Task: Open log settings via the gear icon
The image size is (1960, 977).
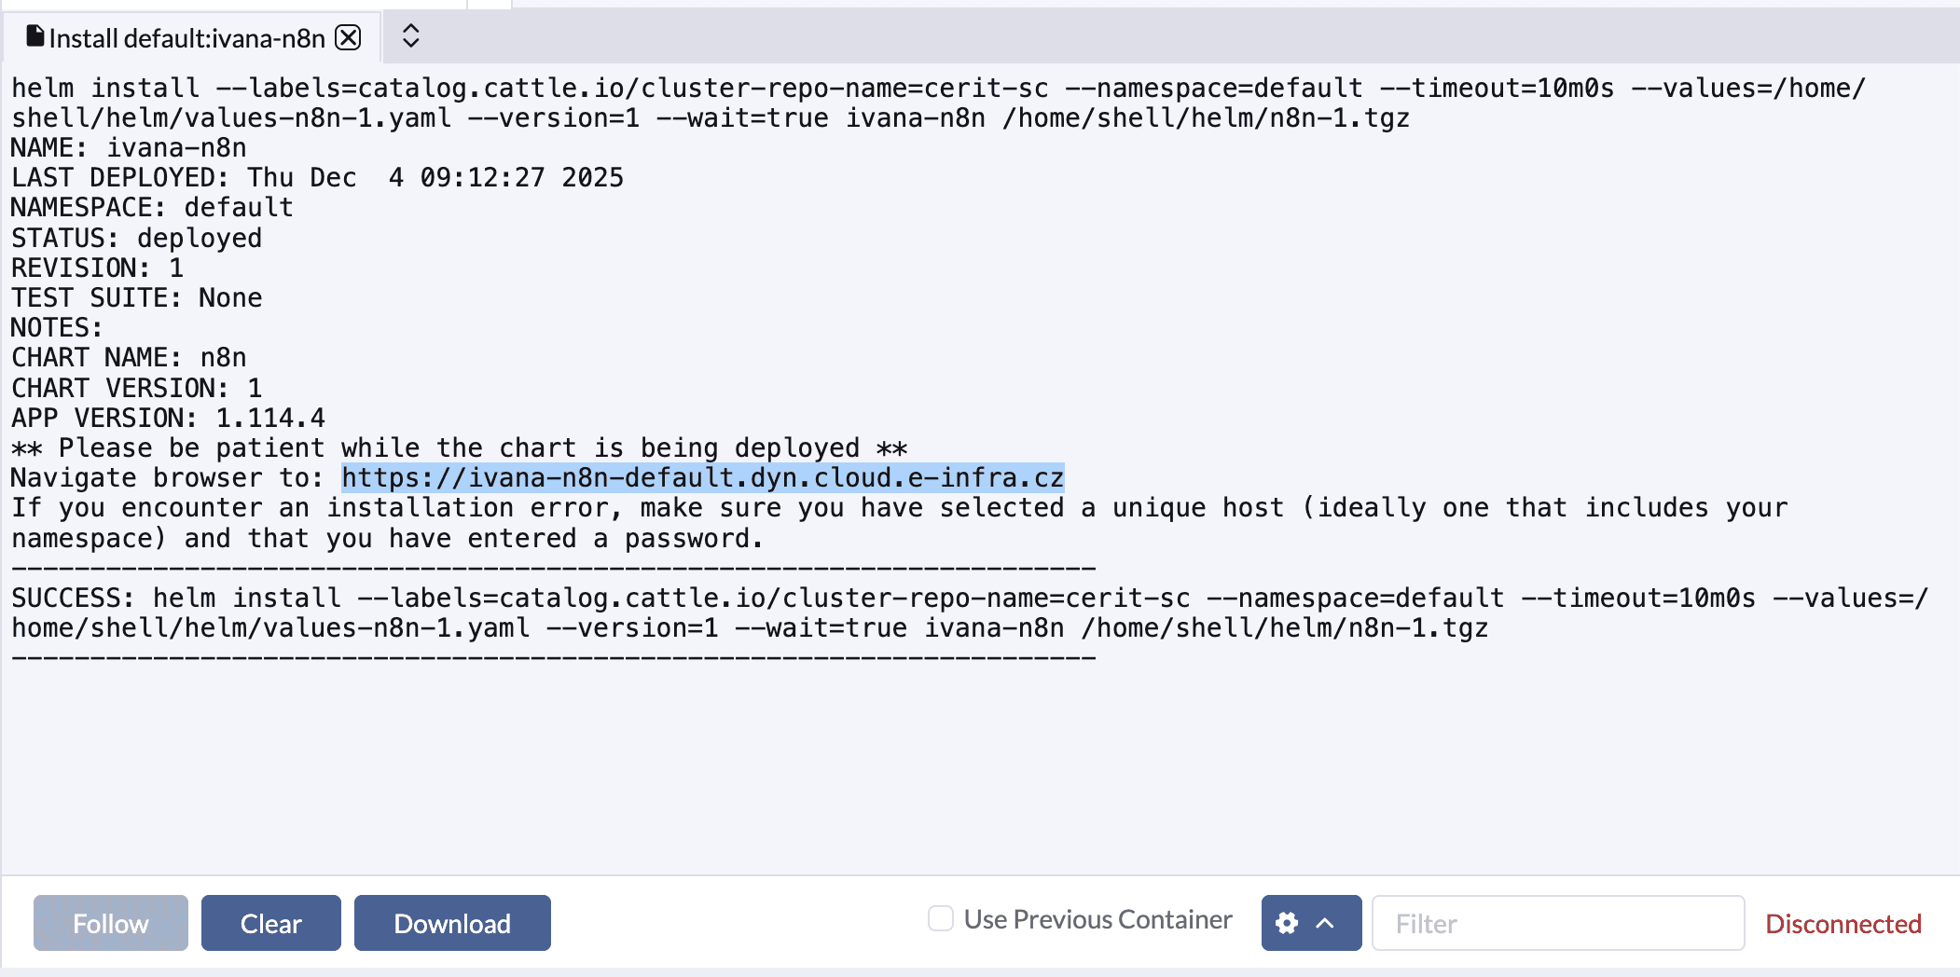Action: (x=1287, y=923)
